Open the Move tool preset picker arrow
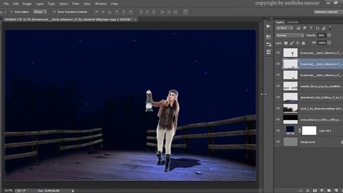 pos(5,12)
